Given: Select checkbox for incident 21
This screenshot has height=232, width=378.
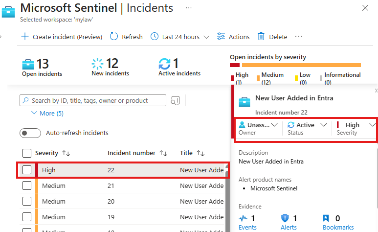Looking at the screenshot, I should click(x=27, y=186).
